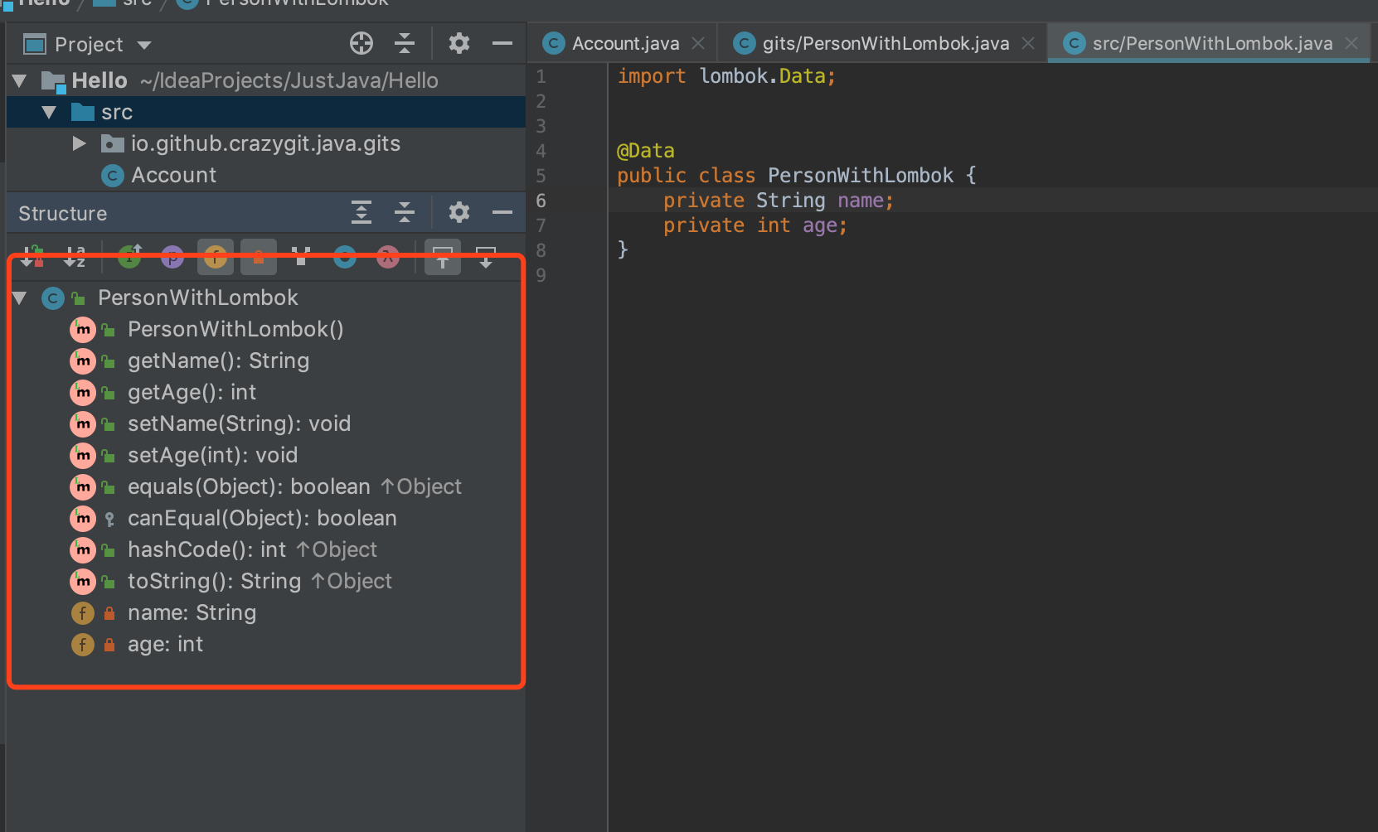This screenshot has height=832, width=1378.
Task: Close the gits/PersonWithLombok.java tab
Action: 1028,43
